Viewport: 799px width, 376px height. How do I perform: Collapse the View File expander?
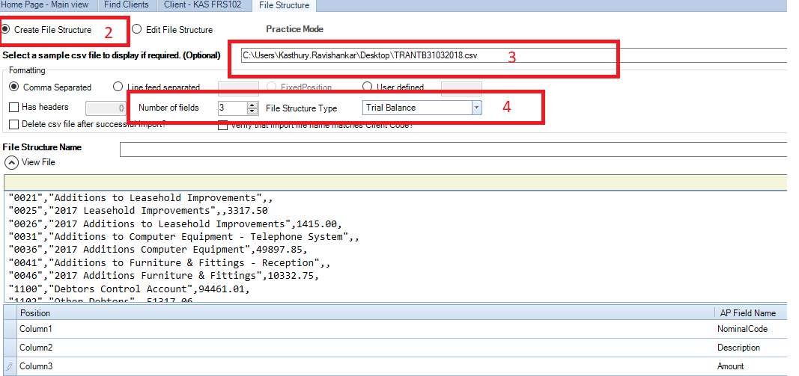10,163
